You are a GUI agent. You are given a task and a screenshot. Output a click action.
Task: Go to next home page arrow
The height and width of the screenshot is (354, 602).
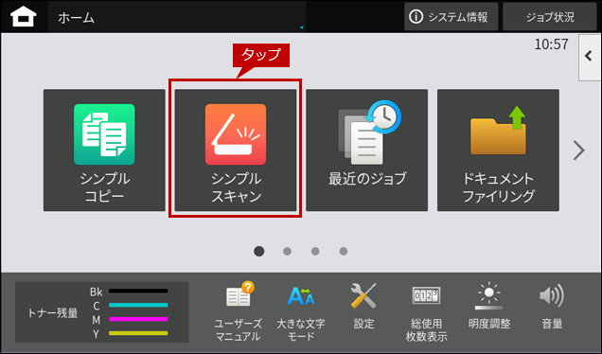tap(579, 150)
